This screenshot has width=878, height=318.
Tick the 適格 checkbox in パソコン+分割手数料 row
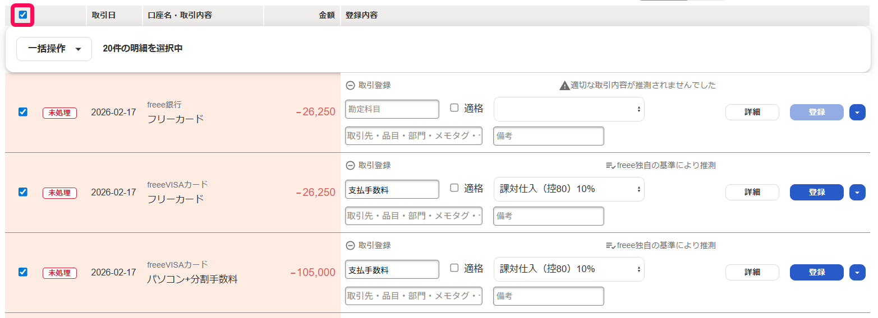pyautogui.click(x=454, y=268)
